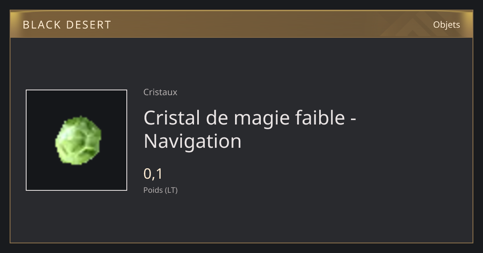Click the gold header banner background
Image resolution: width=483 pixels, height=253 pixels.
(x=242, y=24)
